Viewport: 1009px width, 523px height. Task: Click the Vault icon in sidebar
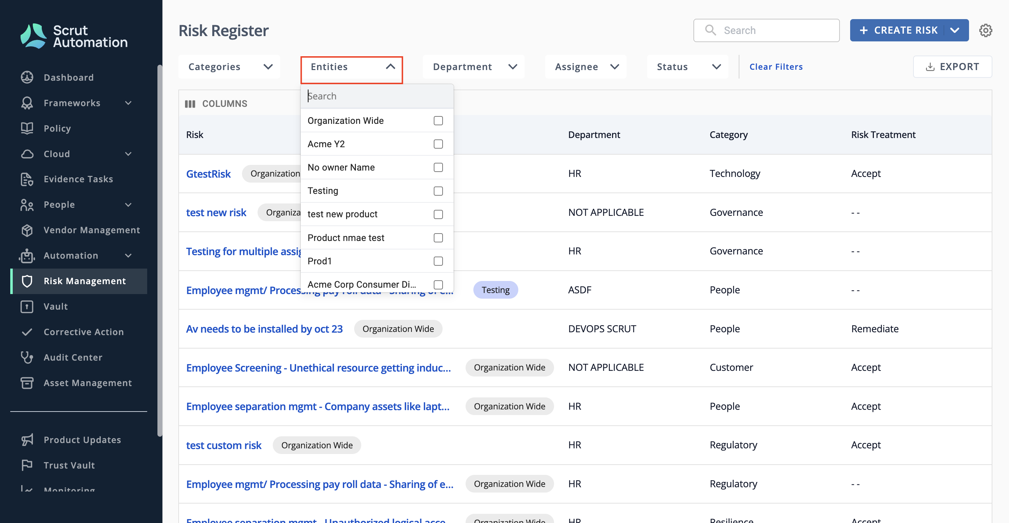coord(27,306)
